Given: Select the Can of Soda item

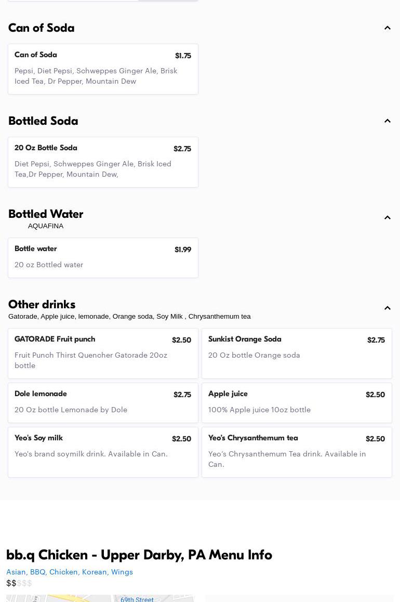Looking at the screenshot, I should point(103,69).
